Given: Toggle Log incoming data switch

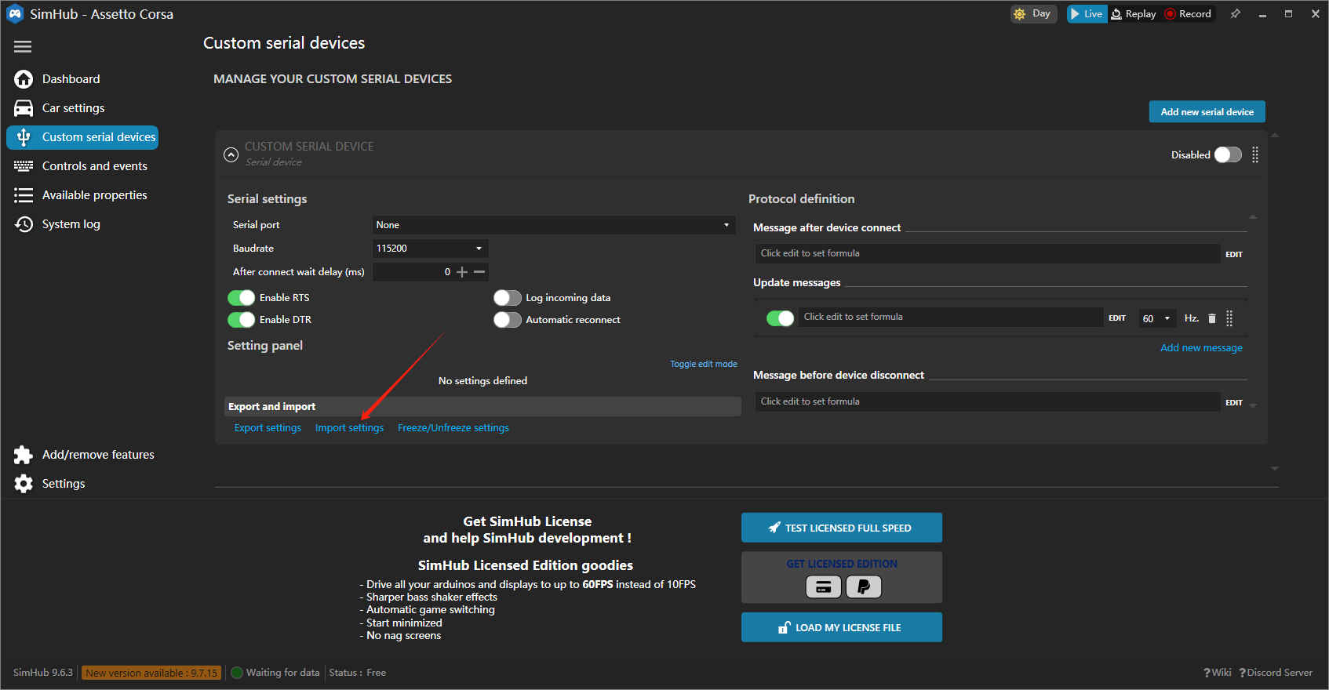Looking at the screenshot, I should [x=508, y=298].
